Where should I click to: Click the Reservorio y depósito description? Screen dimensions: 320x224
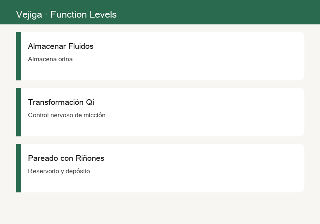pyautogui.click(x=59, y=171)
